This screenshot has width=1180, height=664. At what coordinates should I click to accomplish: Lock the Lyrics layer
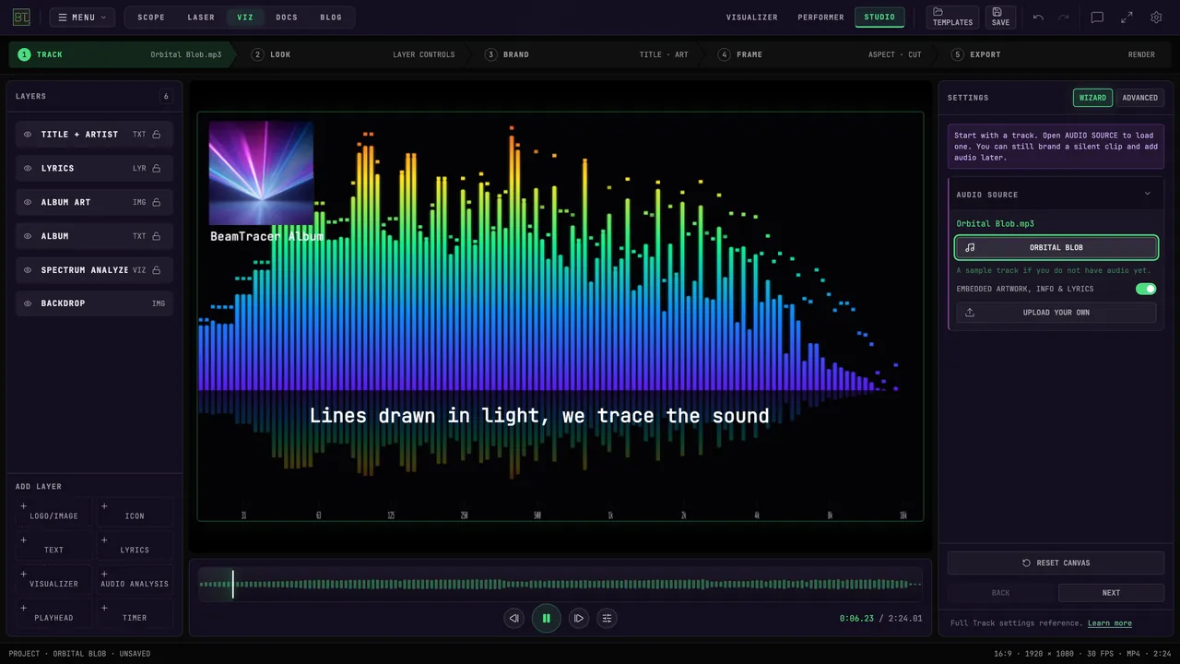click(157, 169)
